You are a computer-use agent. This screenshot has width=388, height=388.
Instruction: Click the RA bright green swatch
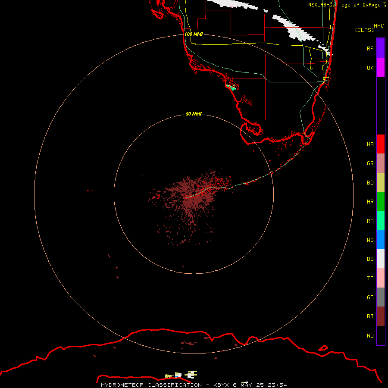381,221
